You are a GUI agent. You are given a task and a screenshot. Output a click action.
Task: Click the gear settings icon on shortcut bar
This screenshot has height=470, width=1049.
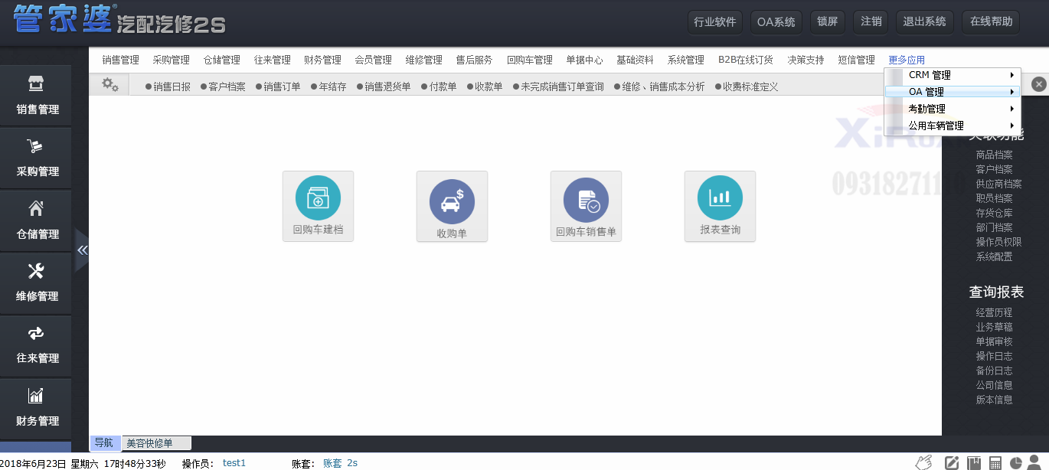click(x=110, y=85)
